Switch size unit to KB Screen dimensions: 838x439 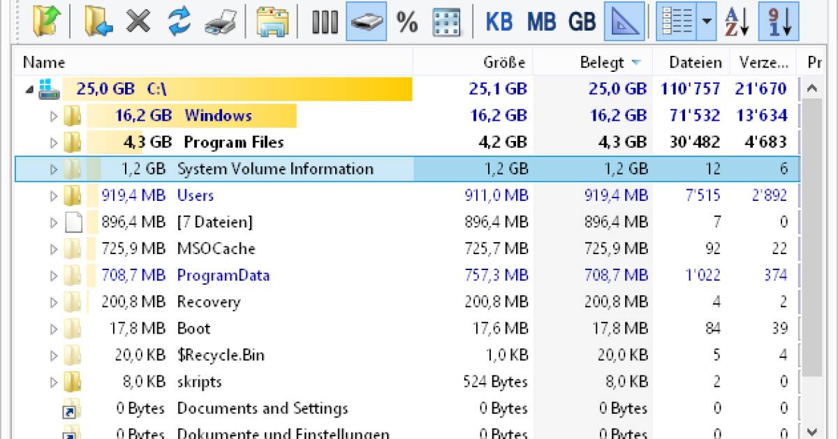click(x=499, y=22)
